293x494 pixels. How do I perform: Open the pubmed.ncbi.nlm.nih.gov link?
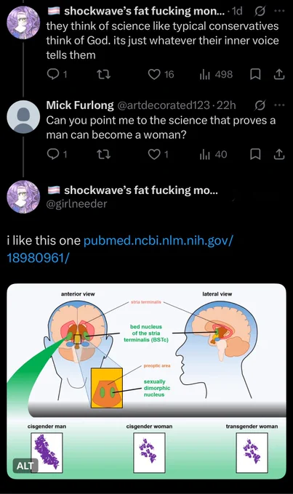pyautogui.click(x=120, y=249)
